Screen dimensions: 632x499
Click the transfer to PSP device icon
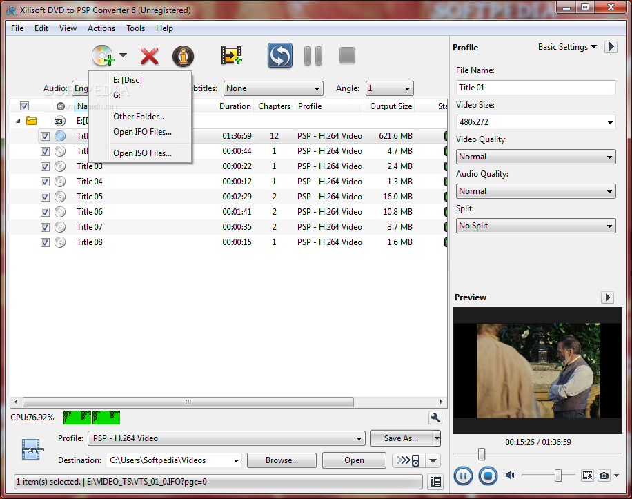click(x=408, y=460)
